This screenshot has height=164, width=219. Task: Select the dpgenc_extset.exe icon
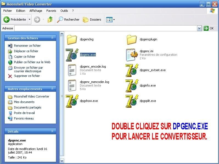pos(132,70)
